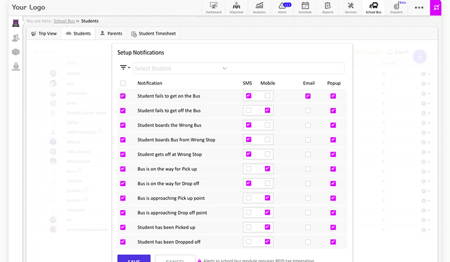
Task: Switch to the Trip View tab
Action: [44, 33]
